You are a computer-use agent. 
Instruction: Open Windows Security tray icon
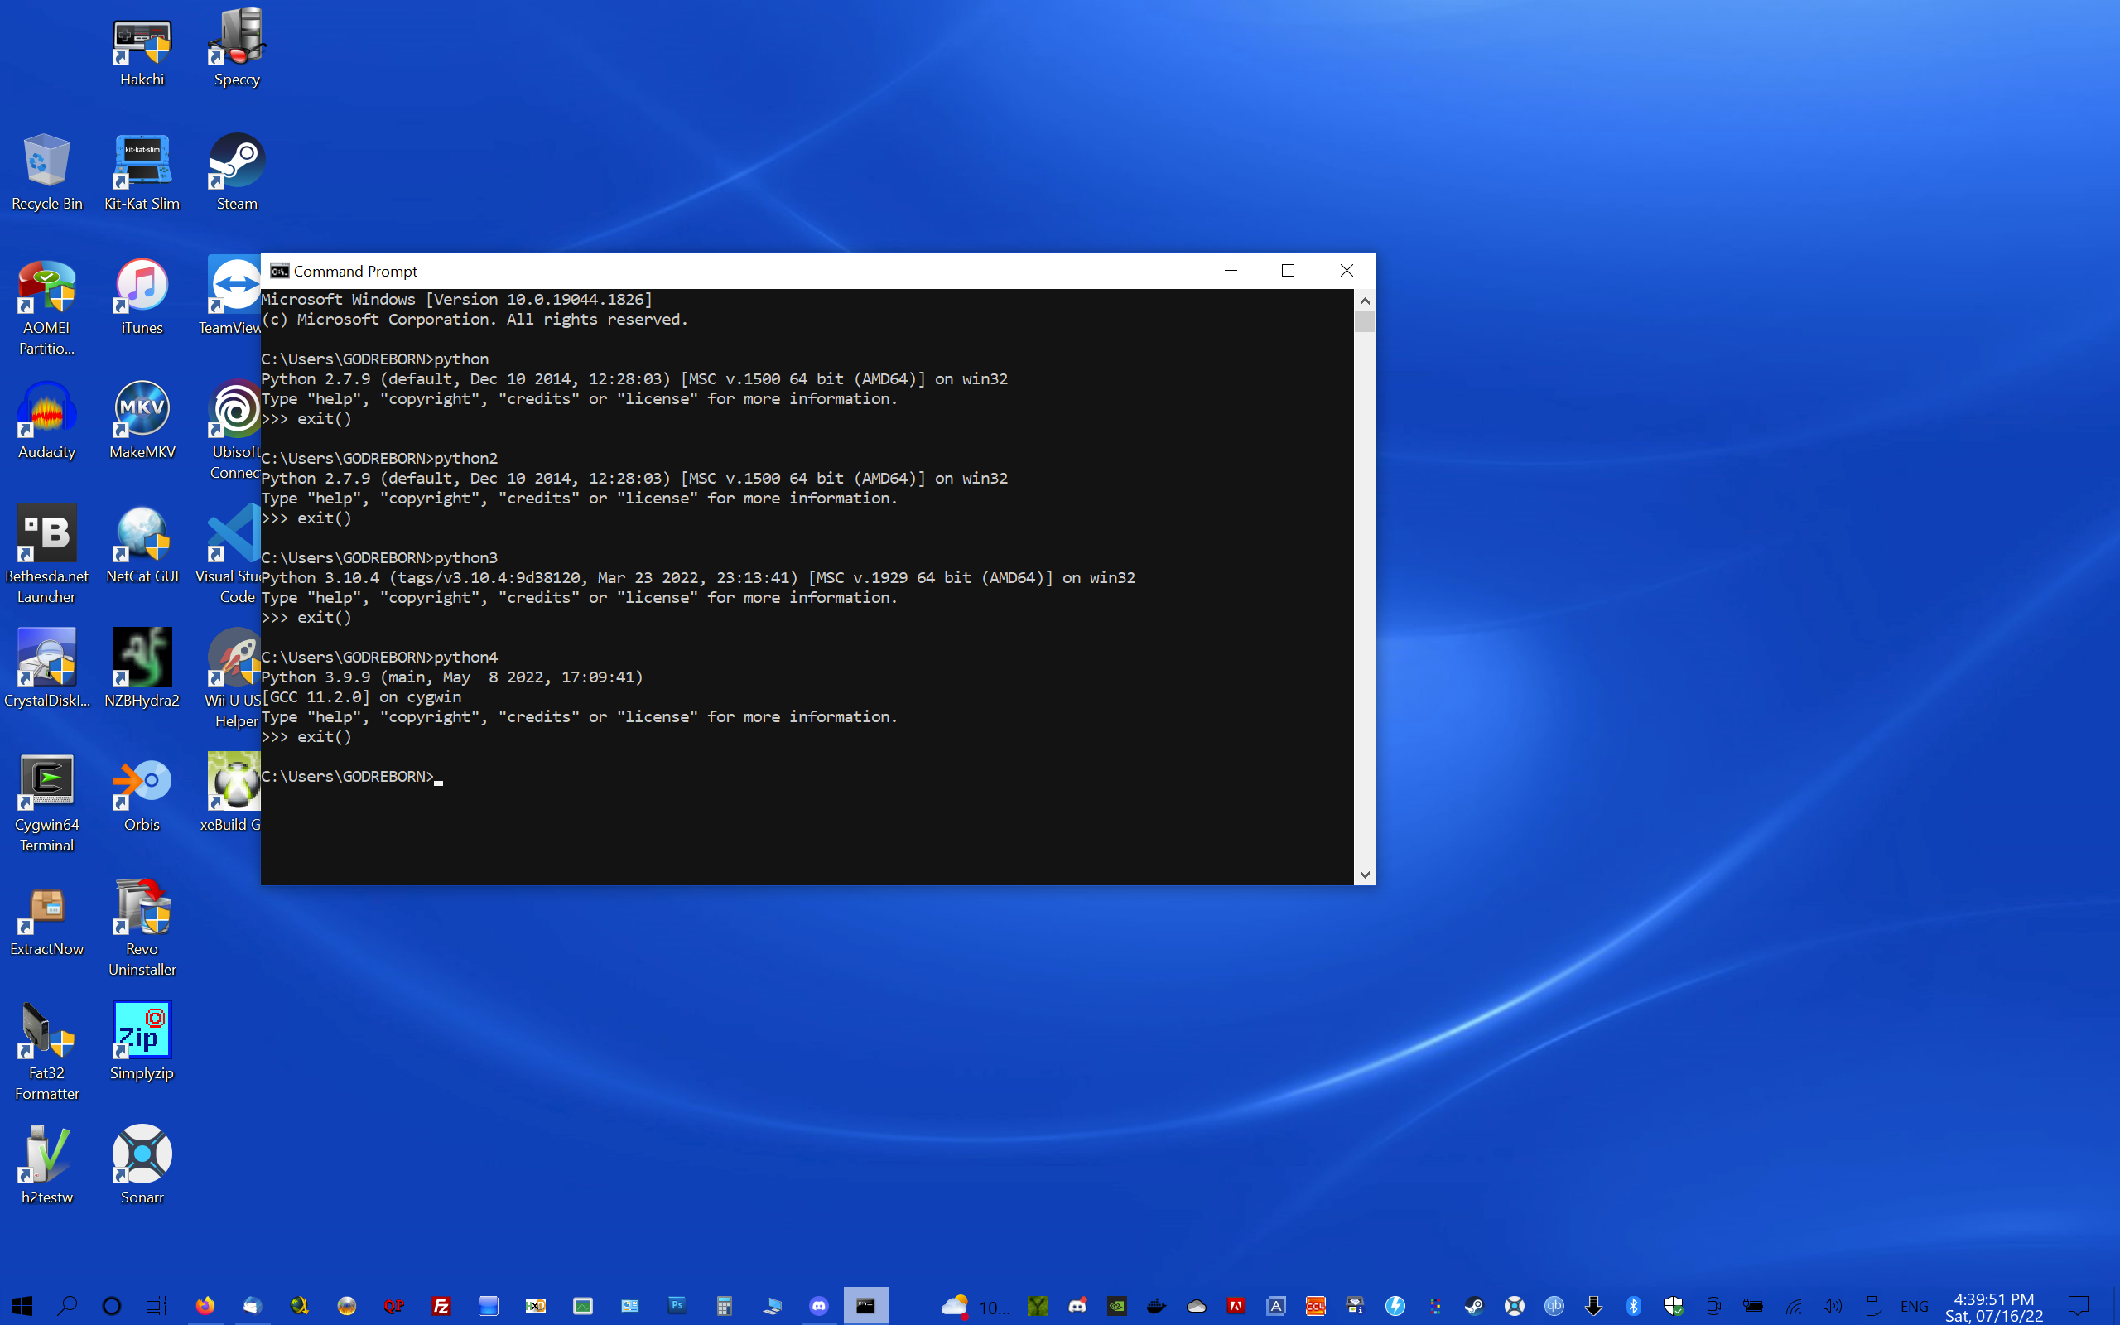pyautogui.click(x=1673, y=1307)
